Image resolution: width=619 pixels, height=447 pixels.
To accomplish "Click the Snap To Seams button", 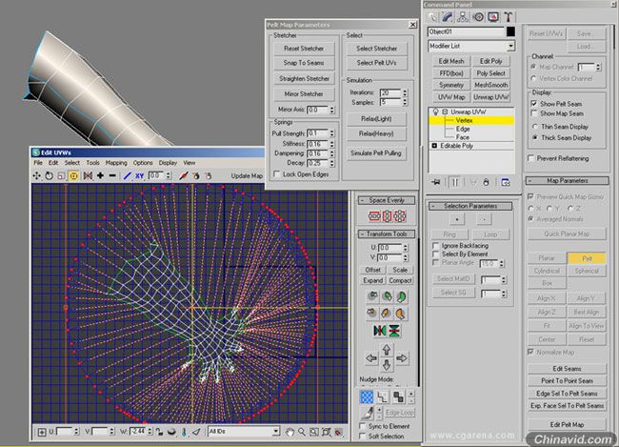I will click(304, 63).
